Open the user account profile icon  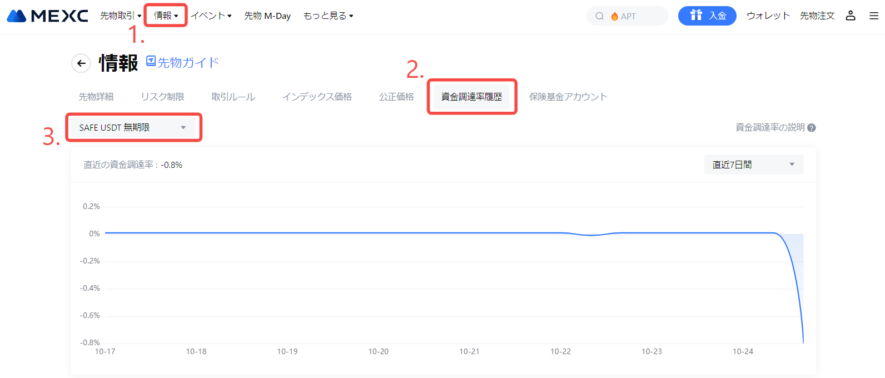(x=851, y=16)
